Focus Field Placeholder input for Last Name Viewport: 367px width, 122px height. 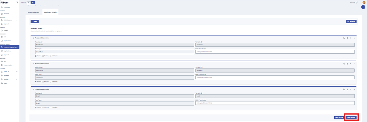pos(275,77)
